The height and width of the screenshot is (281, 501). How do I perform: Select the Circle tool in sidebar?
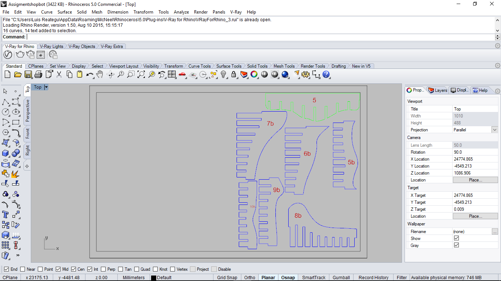[6, 112]
